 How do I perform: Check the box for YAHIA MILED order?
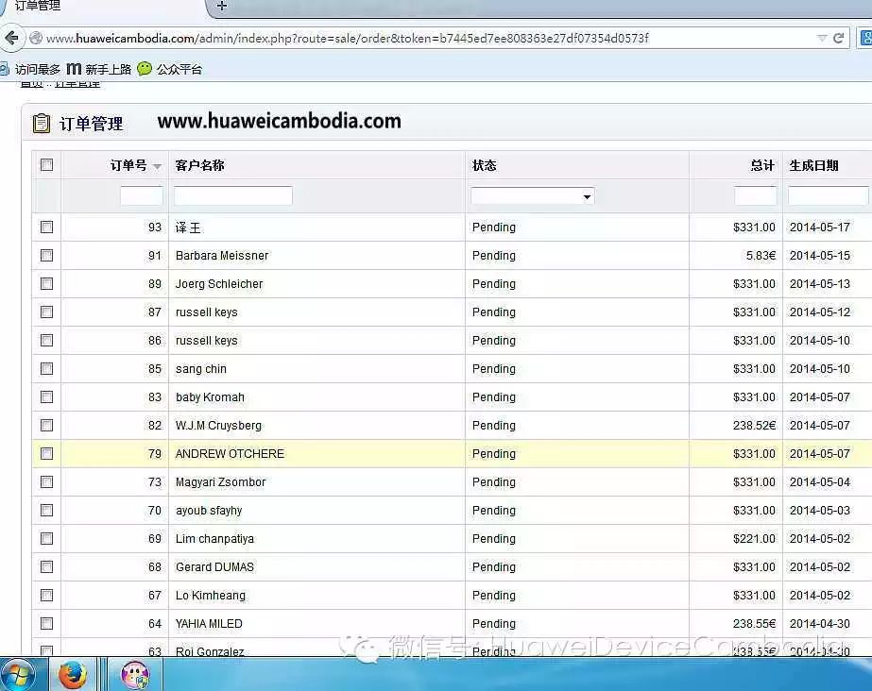[x=46, y=623]
